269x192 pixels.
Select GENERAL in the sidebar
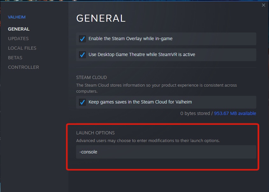click(19, 29)
